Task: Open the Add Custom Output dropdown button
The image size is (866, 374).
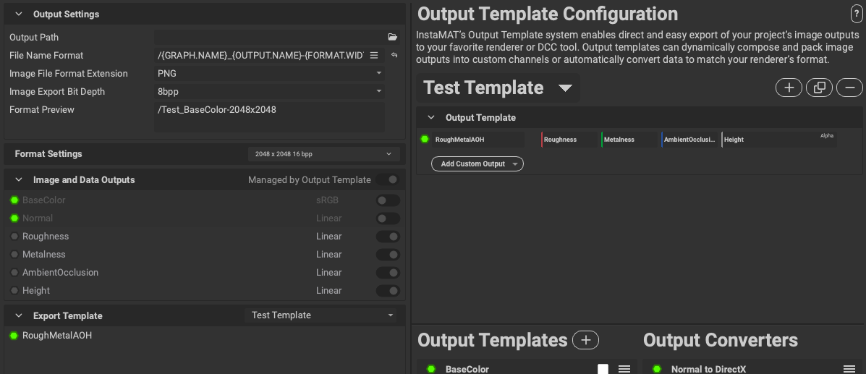Action: click(477, 164)
